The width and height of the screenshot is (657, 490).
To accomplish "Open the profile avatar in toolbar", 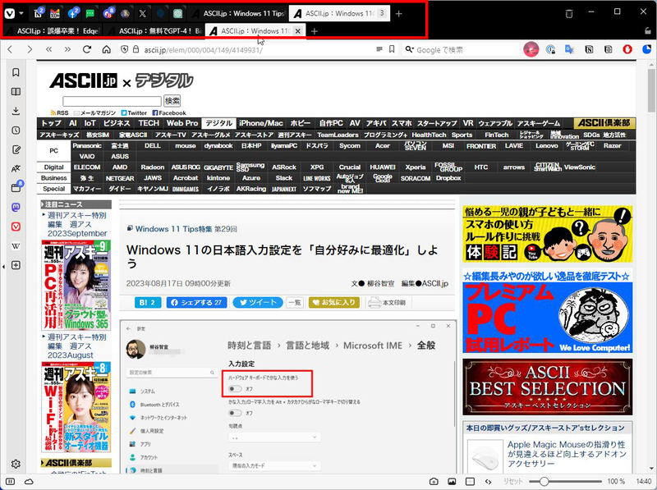I will (x=531, y=49).
